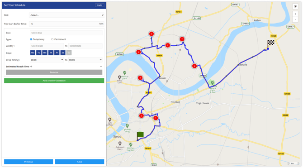Click Add Another Schedule

[54, 81]
